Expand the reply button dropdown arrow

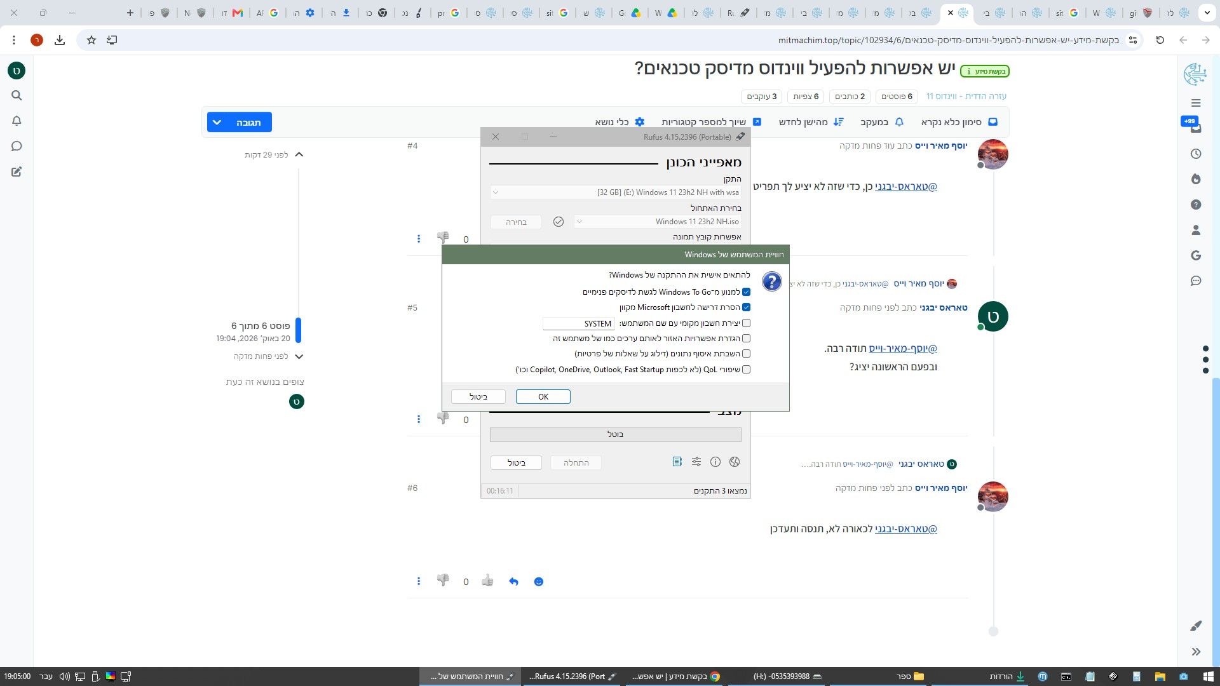pyautogui.click(x=217, y=122)
